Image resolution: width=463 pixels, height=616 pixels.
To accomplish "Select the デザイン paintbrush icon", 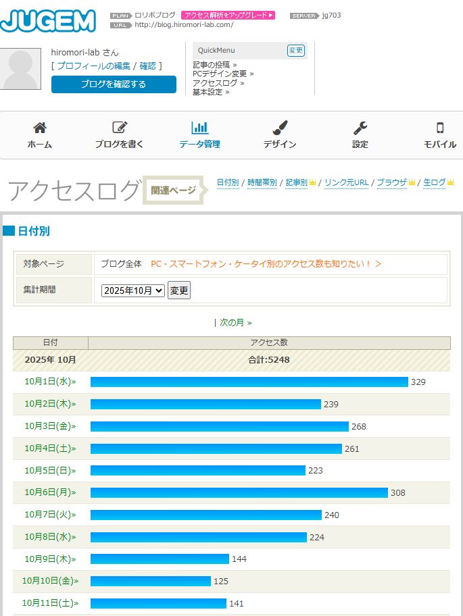I will click(280, 128).
